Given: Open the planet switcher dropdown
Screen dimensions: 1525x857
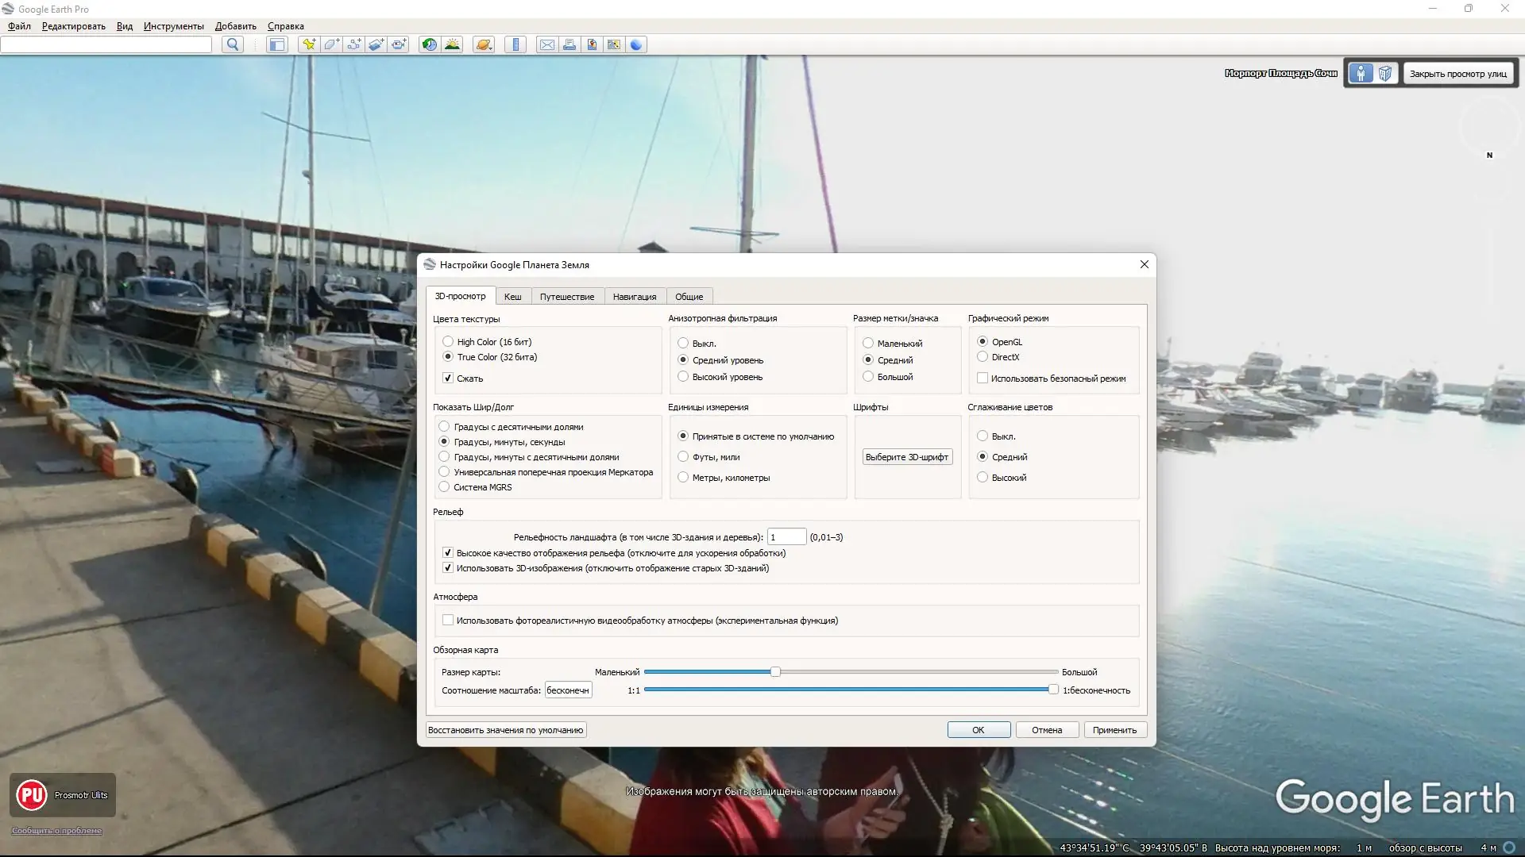Looking at the screenshot, I should (x=484, y=44).
